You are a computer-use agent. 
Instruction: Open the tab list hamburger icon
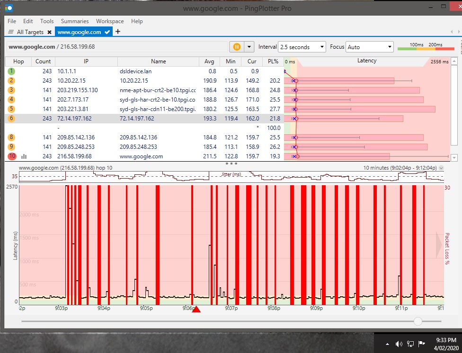(x=11, y=32)
